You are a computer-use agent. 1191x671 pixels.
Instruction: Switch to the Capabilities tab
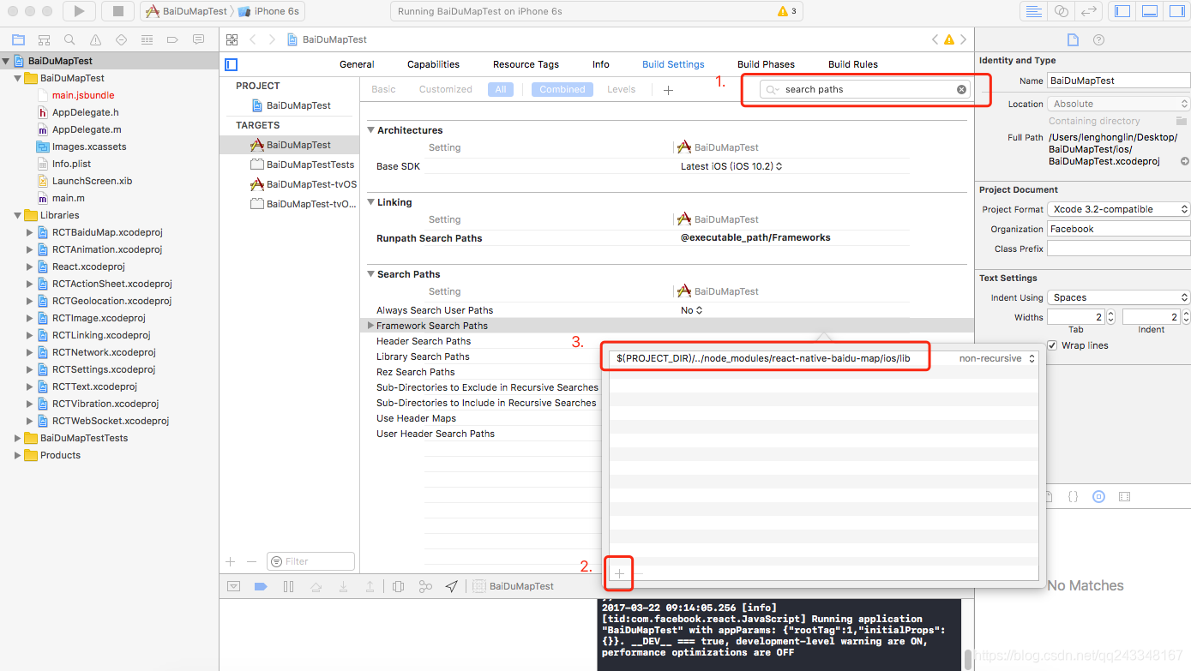(x=433, y=64)
